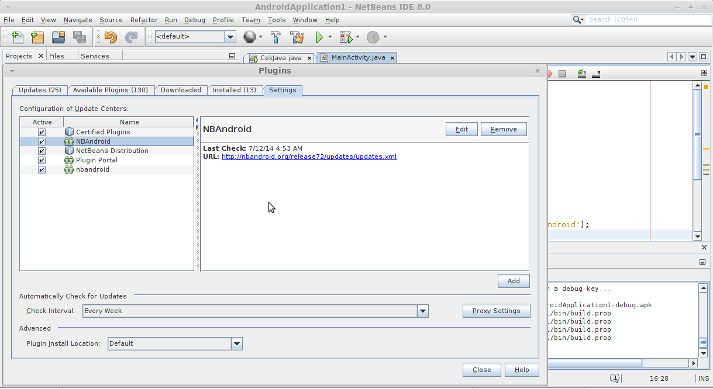Click the editor vertical scrollbar thumb
Image resolution: width=713 pixels, height=389 pixels.
coord(697,136)
